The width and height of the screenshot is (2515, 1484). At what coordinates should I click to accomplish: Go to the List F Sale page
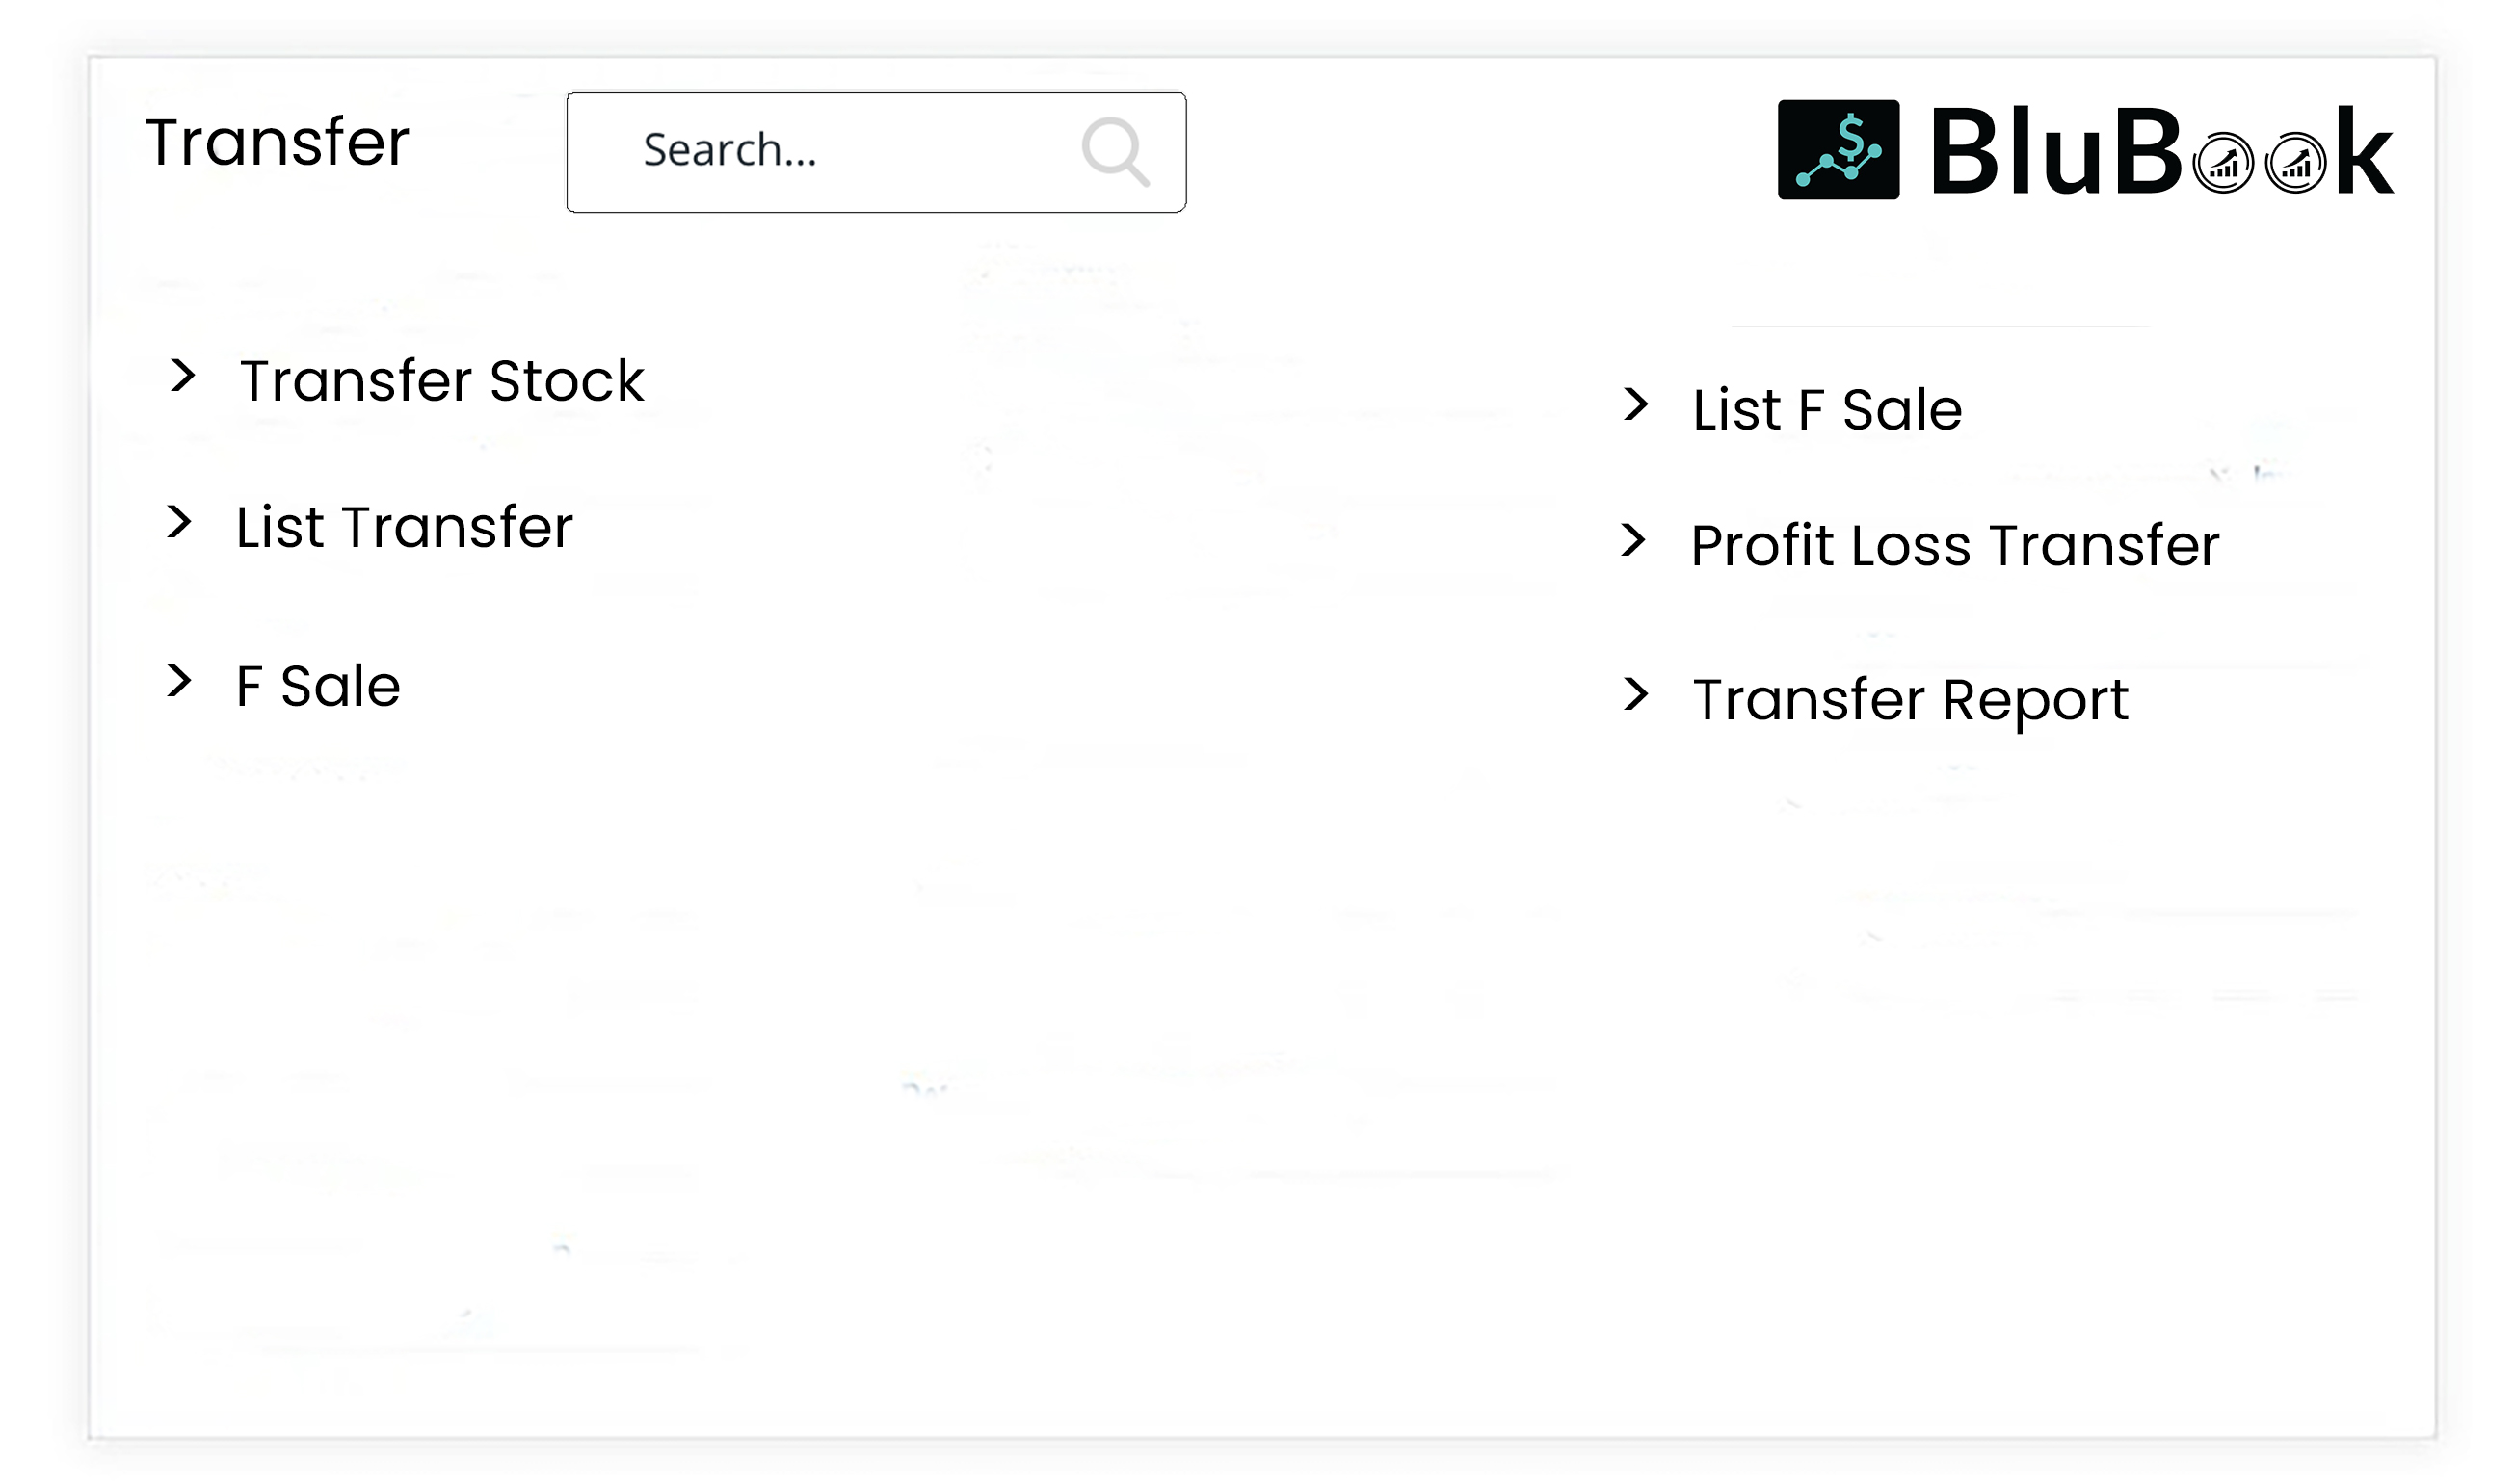click(1827, 410)
